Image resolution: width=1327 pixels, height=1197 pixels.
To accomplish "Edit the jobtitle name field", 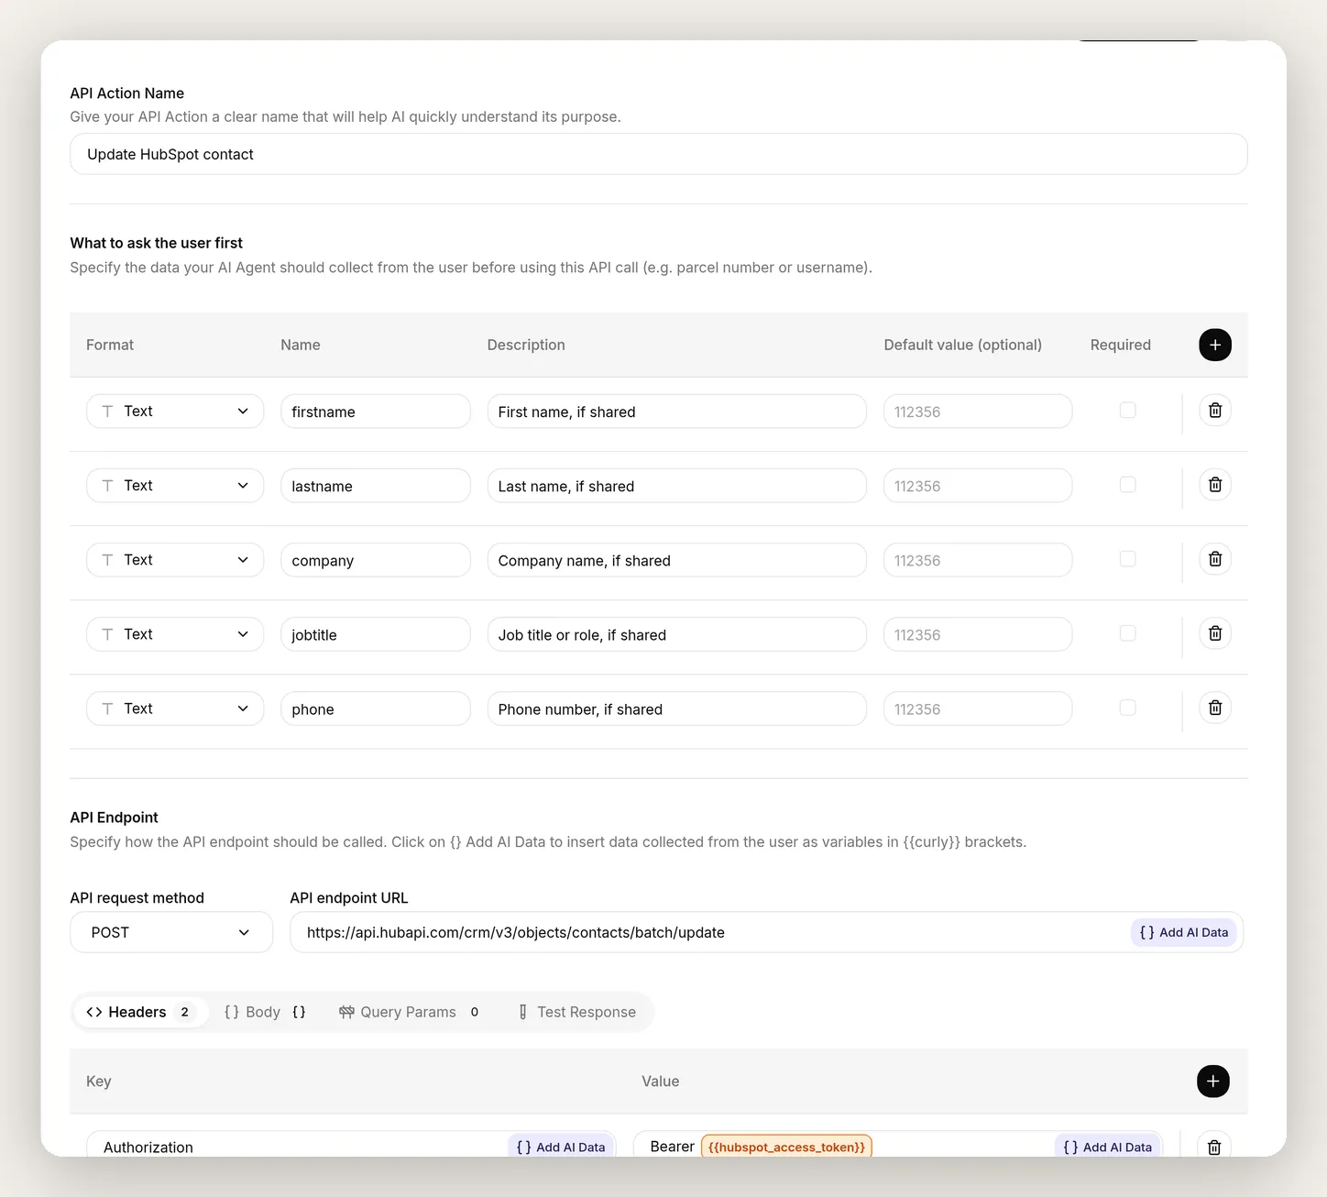I will (376, 634).
